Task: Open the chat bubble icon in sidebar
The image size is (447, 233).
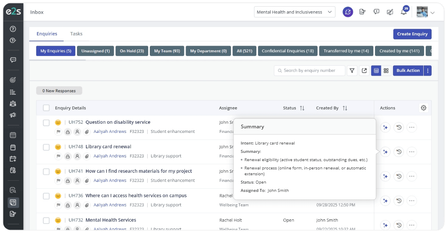Action: coord(13,60)
